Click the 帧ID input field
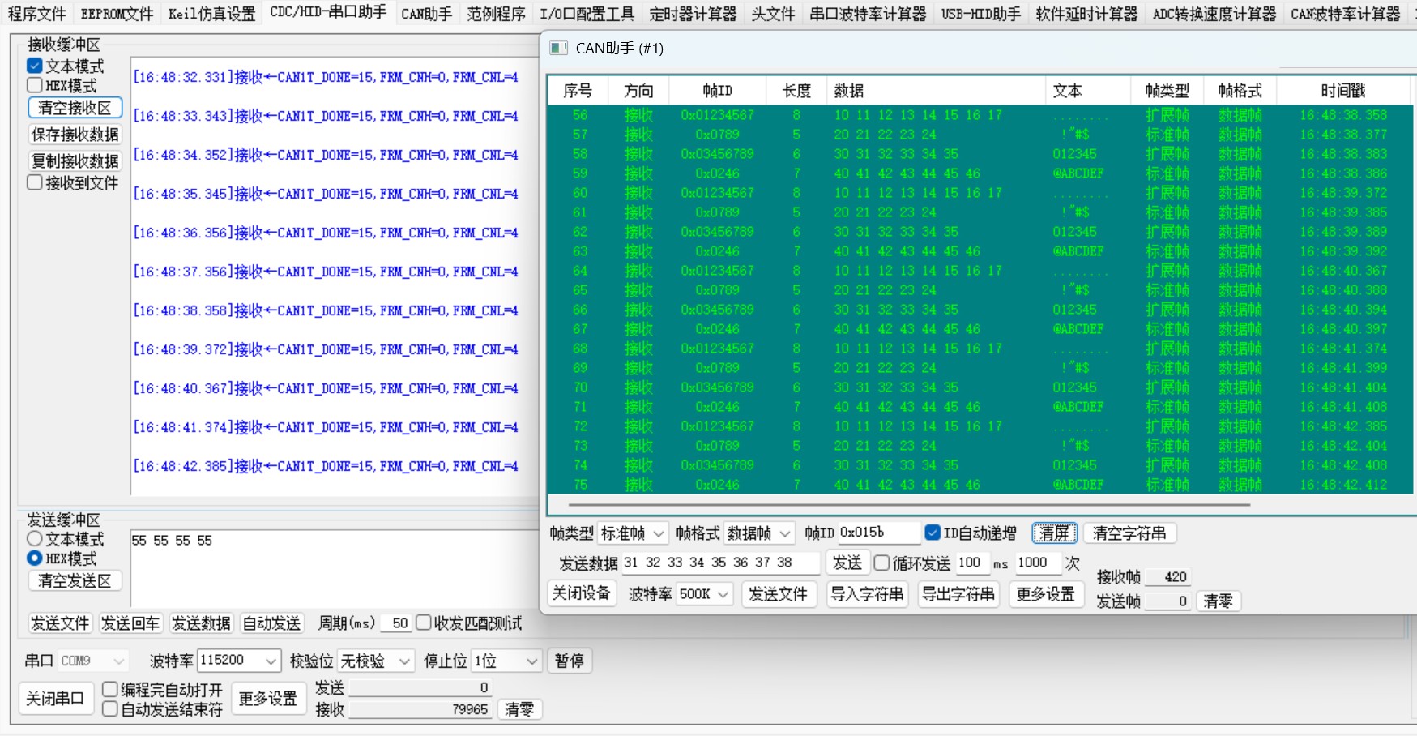The width and height of the screenshot is (1417, 736). [880, 533]
